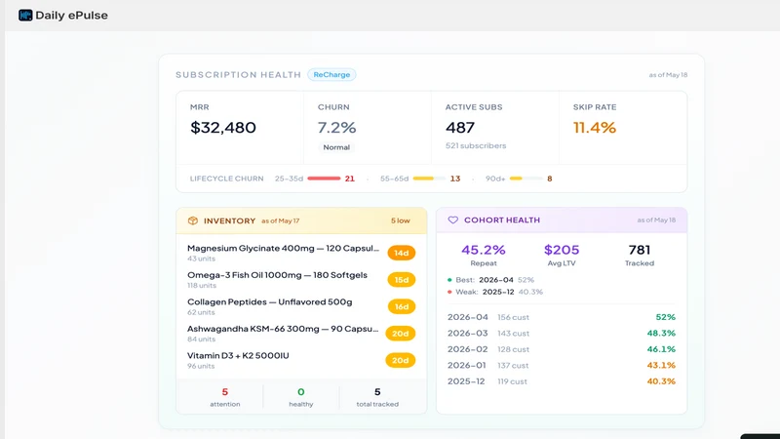The image size is (780, 439).
Task: Click the 521 subscribers text
Action: coord(476,145)
